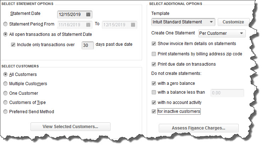
Task: Select Customers of Type option
Action: tap(5, 103)
